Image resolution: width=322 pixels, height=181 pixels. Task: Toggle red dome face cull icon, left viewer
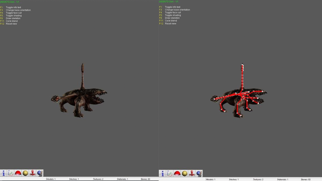[x=18, y=173]
